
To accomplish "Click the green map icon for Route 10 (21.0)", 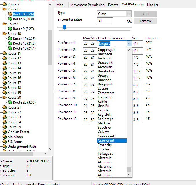I will pyautogui.click(x=10, y=44).
